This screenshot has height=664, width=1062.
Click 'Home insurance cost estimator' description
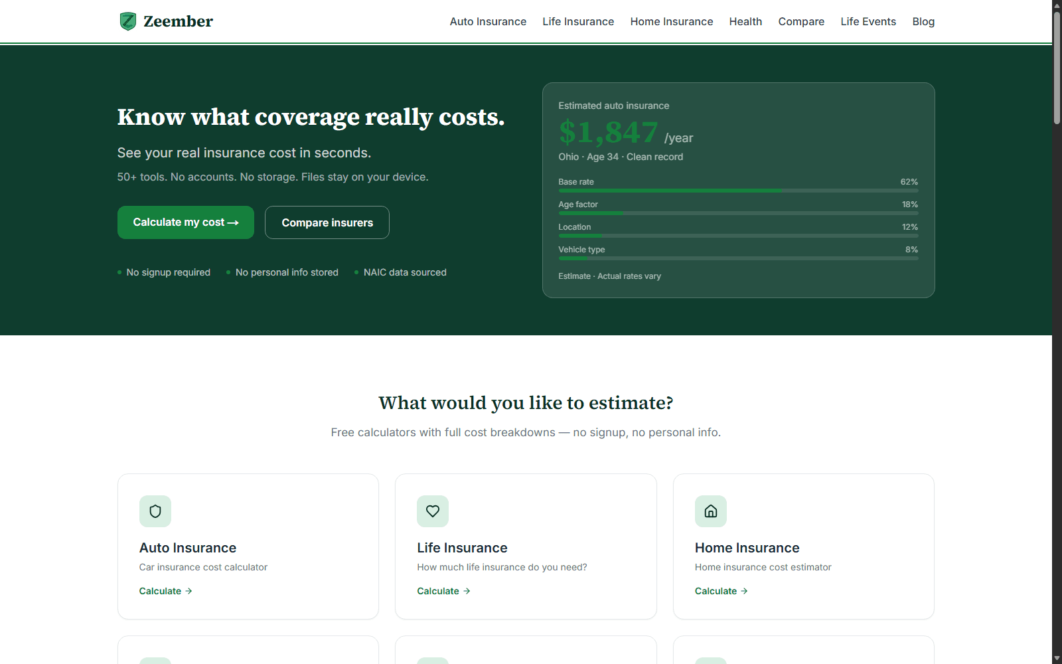tap(763, 567)
